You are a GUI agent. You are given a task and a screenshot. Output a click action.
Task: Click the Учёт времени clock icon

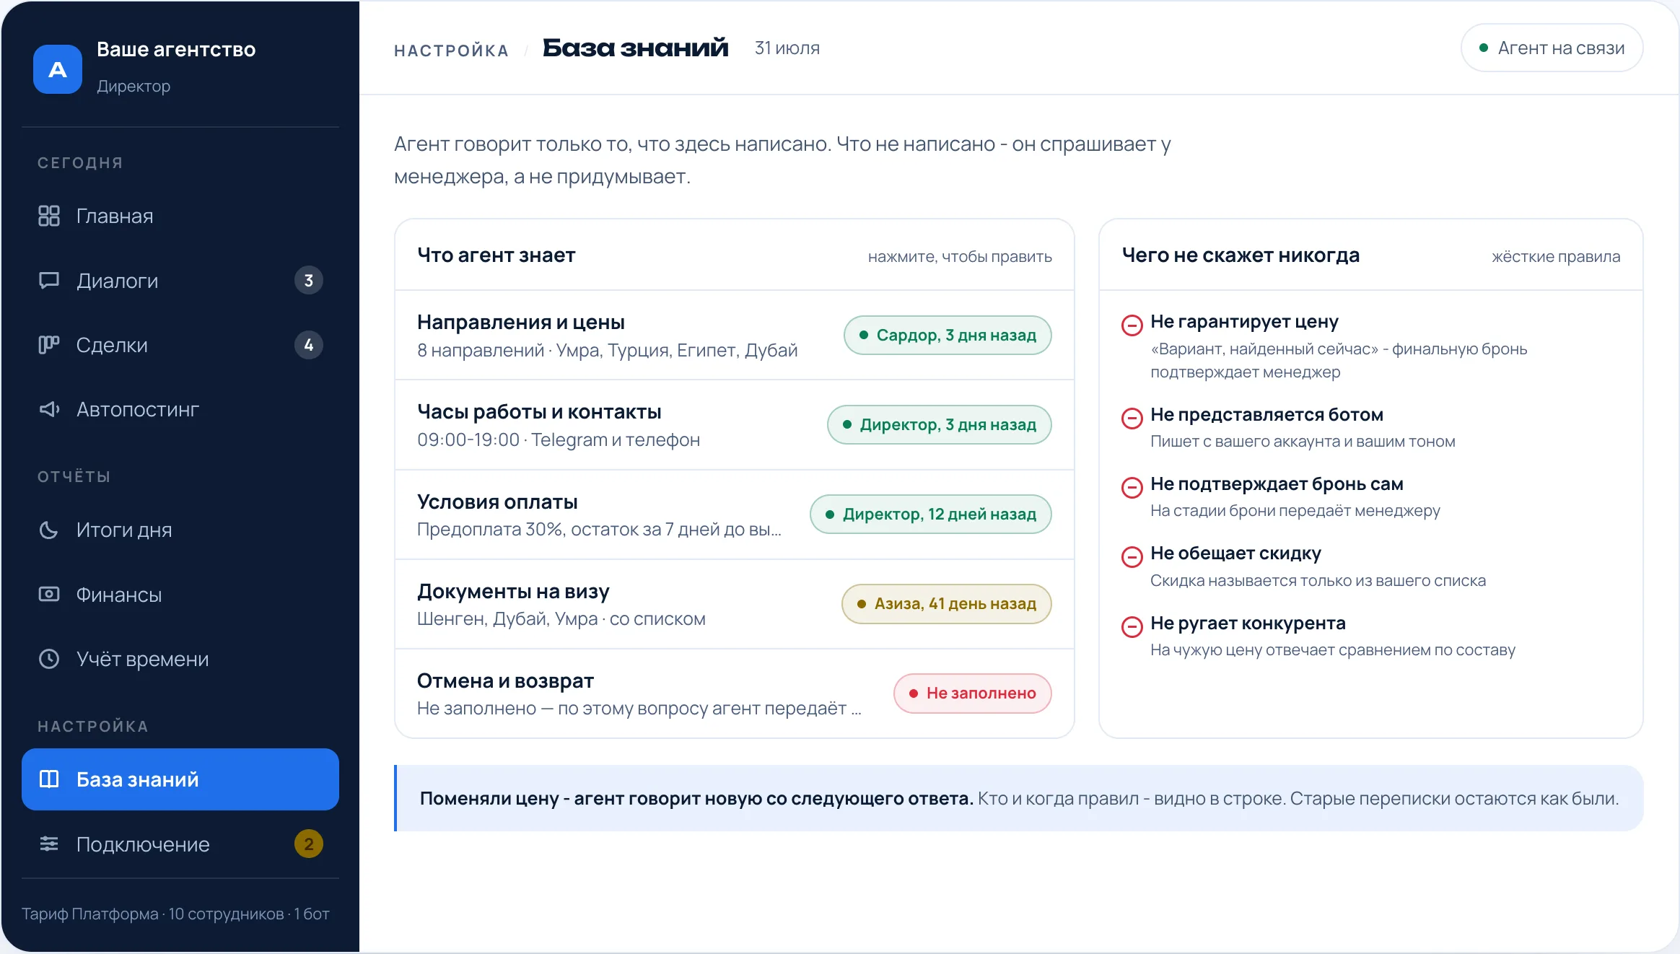pos(48,659)
